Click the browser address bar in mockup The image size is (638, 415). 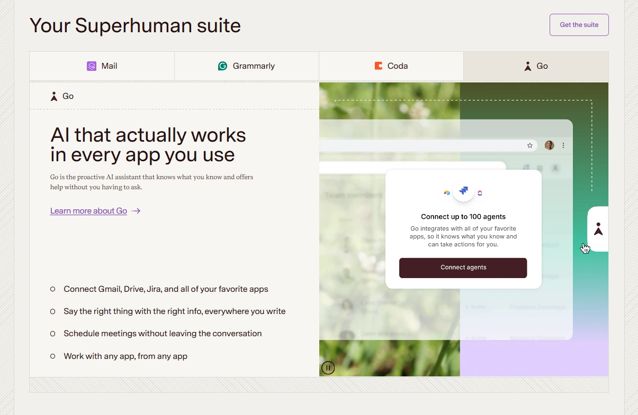click(x=428, y=145)
